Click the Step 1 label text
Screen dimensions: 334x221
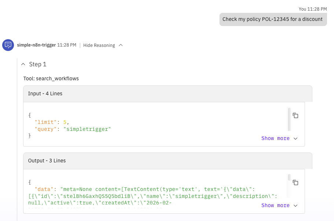[x=38, y=64]
